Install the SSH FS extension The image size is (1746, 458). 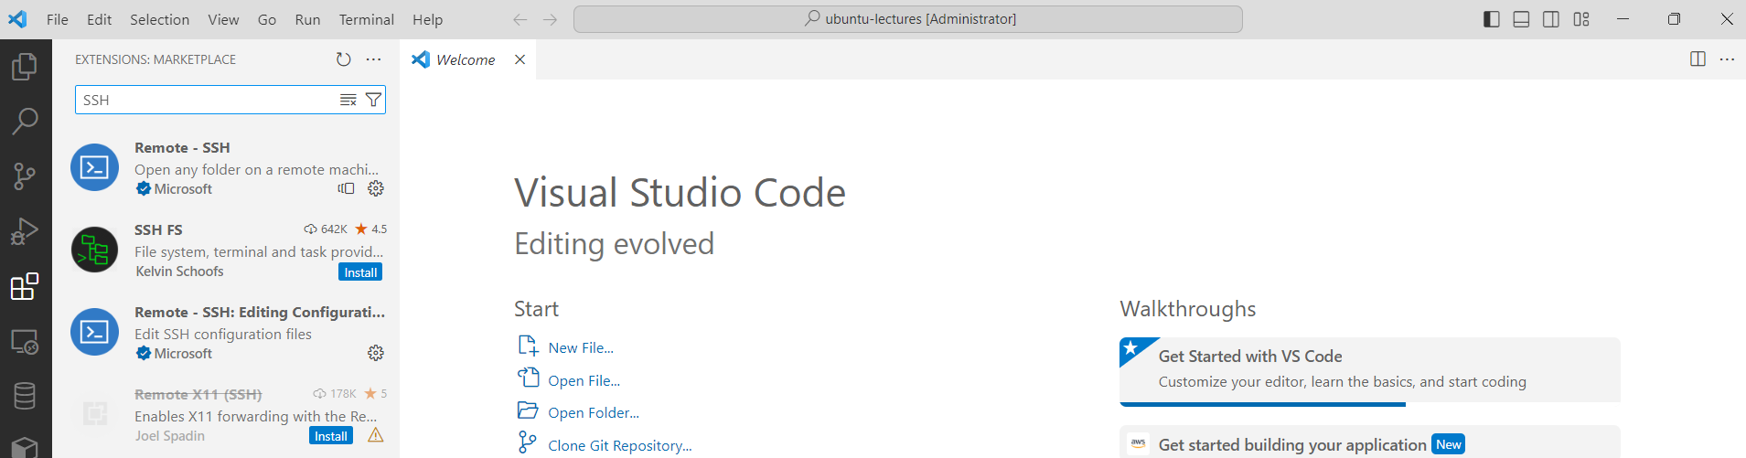point(360,272)
